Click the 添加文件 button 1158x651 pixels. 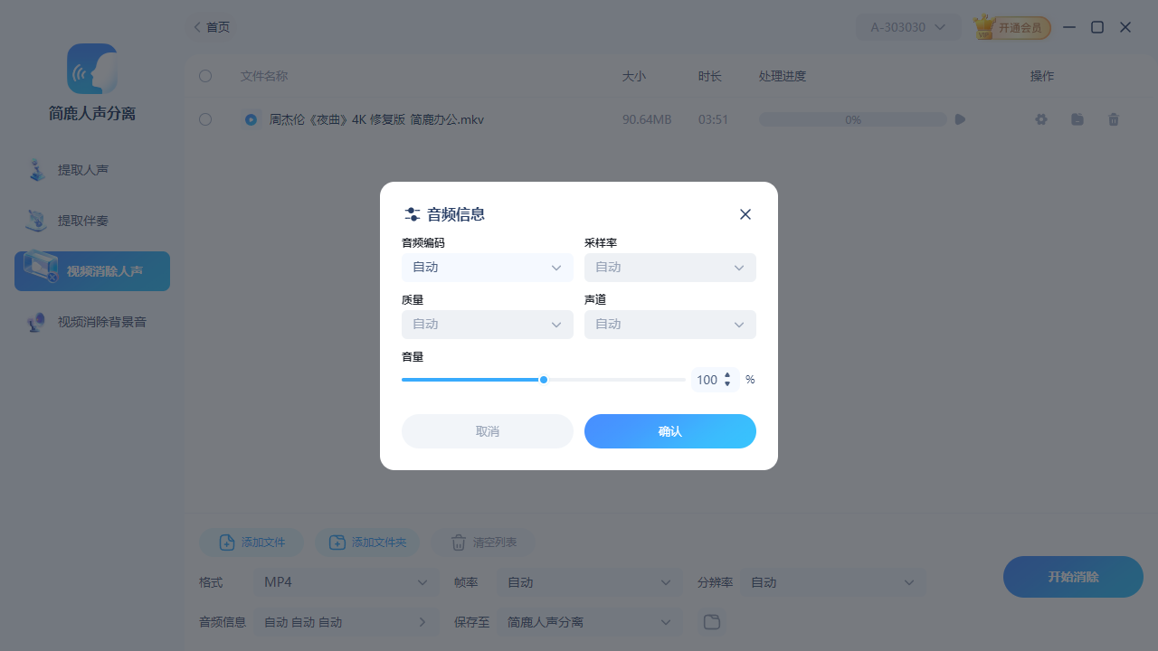[x=252, y=542]
